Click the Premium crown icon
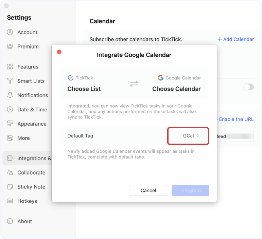 [x=10, y=47]
